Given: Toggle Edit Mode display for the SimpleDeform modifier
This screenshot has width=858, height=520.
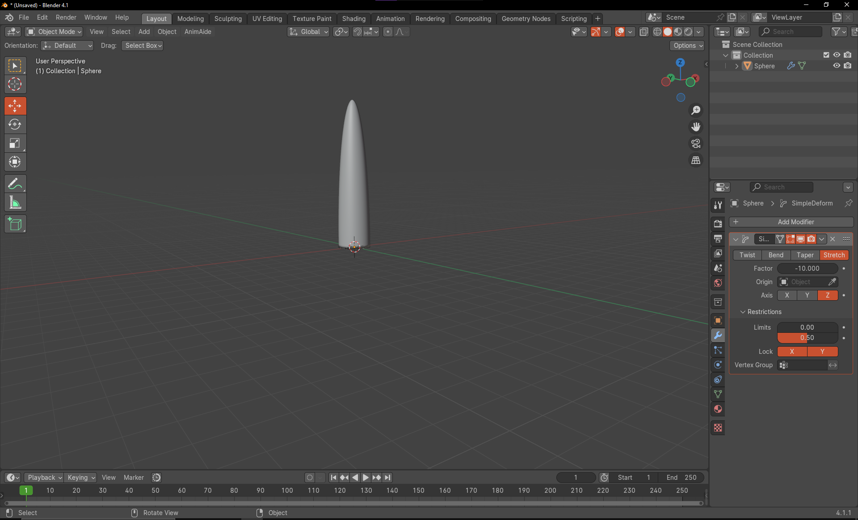Looking at the screenshot, I should pyautogui.click(x=790, y=239).
